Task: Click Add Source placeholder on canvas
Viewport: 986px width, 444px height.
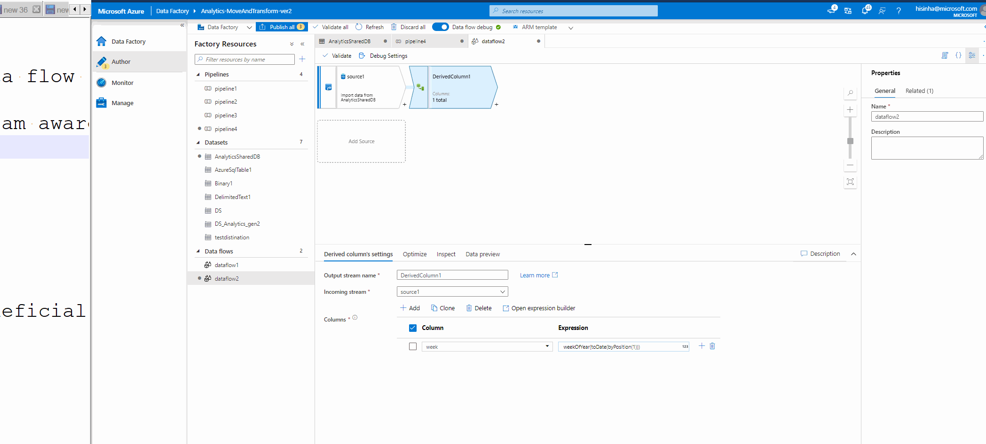Action: (x=362, y=141)
